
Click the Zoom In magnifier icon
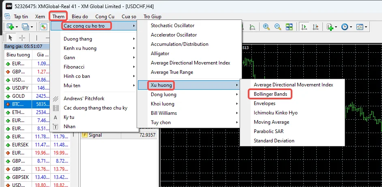266,27
